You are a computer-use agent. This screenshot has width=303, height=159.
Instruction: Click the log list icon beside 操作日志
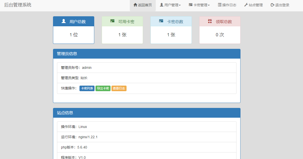tap(219, 5)
